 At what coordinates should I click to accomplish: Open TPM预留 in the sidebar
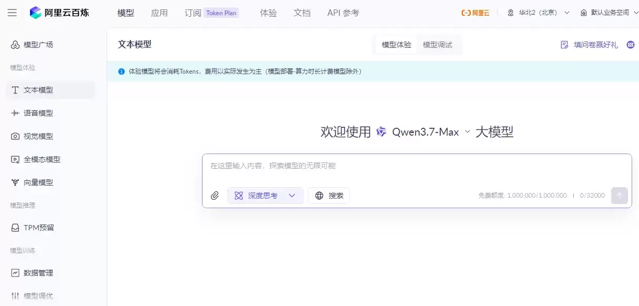[50, 228]
